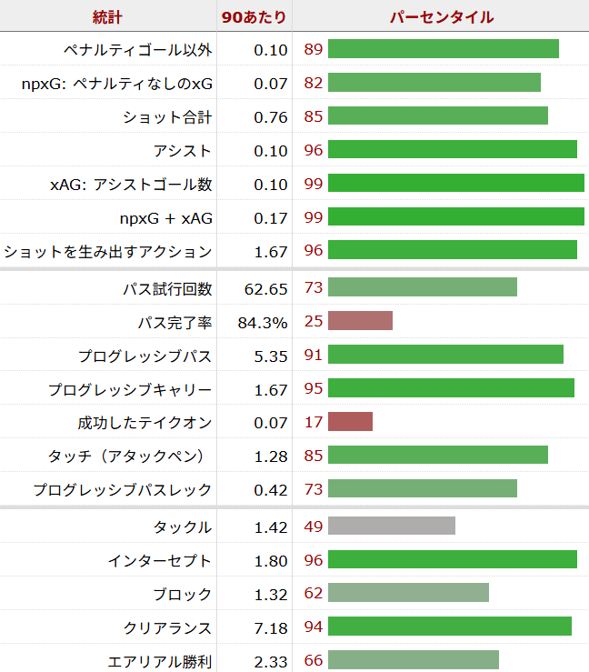
Task: Click the タッチ（アタックペン） stat label
Action: 129,456
